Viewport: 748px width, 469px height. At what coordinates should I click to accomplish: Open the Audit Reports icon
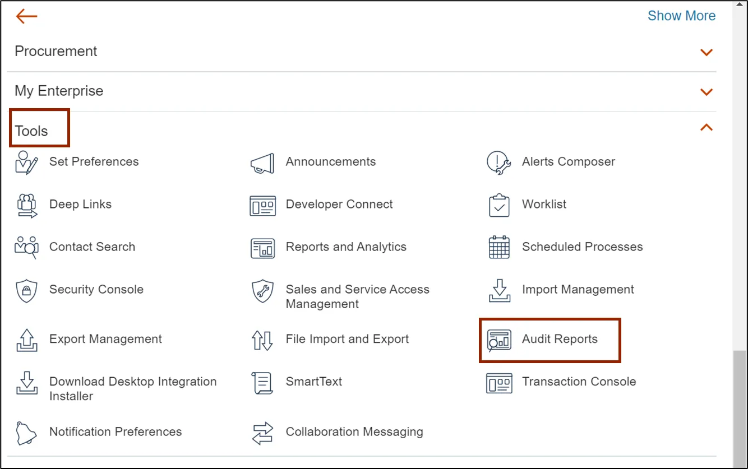click(x=498, y=340)
